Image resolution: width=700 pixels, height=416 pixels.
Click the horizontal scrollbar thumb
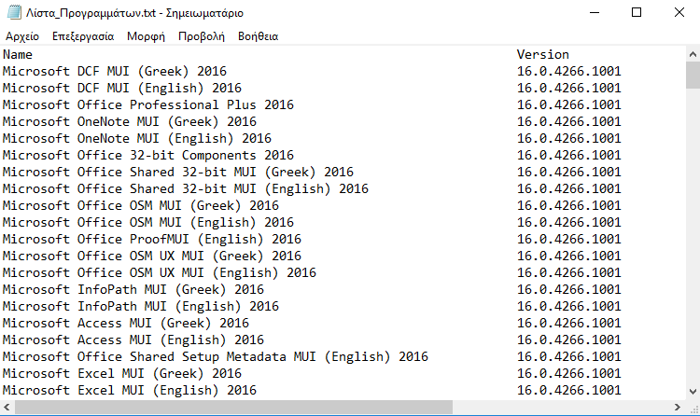(234, 407)
